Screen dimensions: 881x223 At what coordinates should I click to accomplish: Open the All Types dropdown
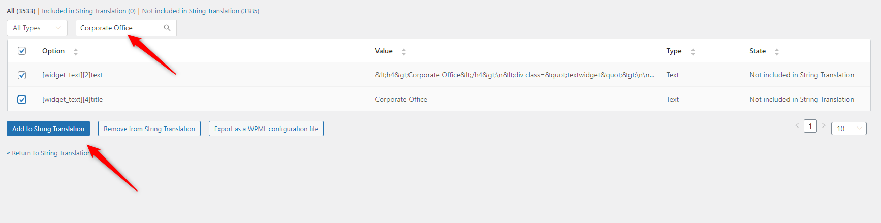click(37, 28)
